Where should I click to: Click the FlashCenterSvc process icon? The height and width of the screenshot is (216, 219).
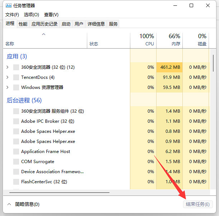16,182
